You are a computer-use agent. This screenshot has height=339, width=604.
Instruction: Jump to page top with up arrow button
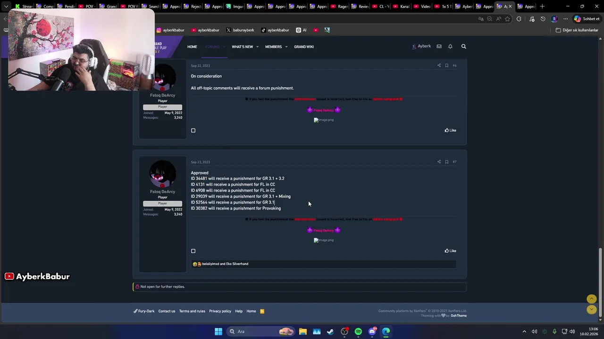[591, 299]
